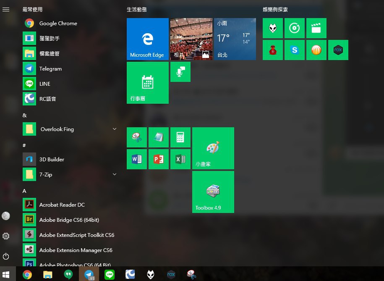Launch LINE from the app list

[x=71, y=84]
